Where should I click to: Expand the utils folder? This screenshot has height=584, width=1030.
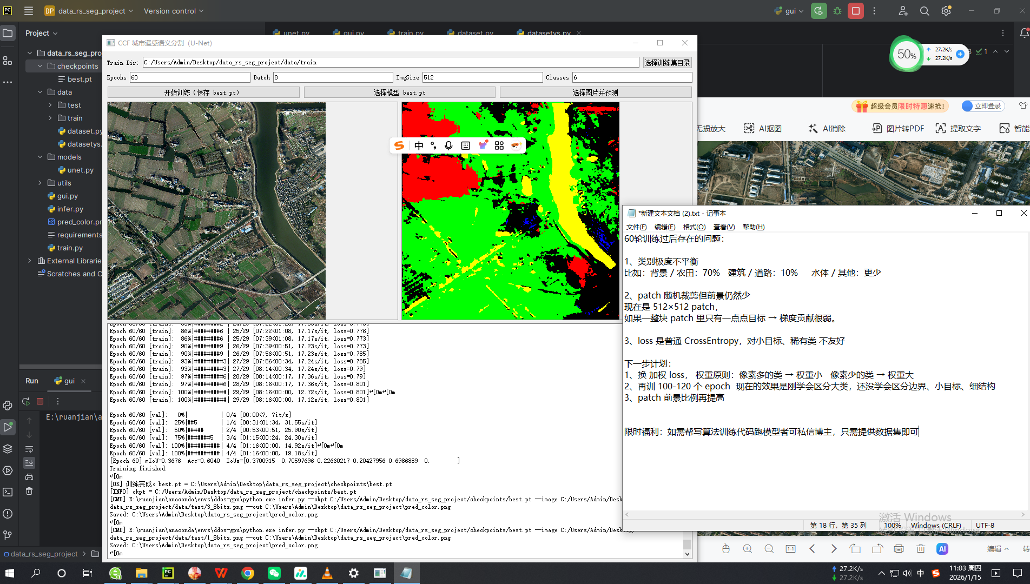(40, 183)
